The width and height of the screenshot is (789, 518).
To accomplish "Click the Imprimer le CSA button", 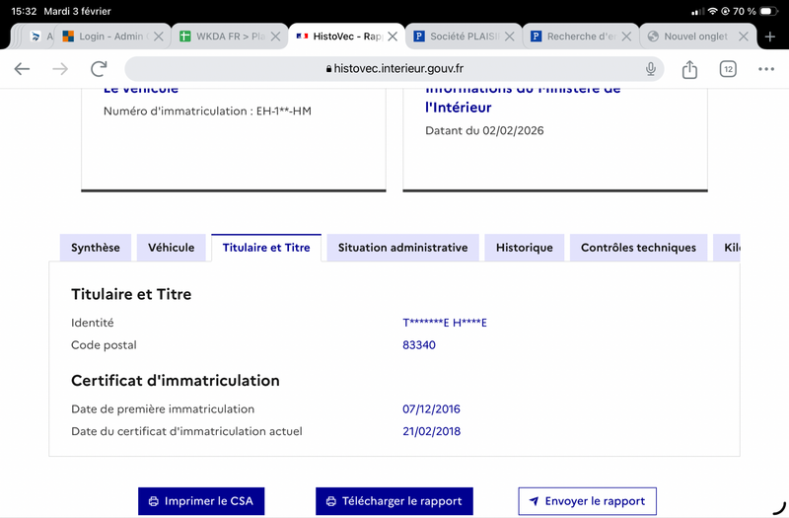I will coord(201,501).
